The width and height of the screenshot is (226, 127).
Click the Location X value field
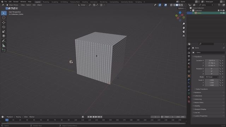(212, 60)
